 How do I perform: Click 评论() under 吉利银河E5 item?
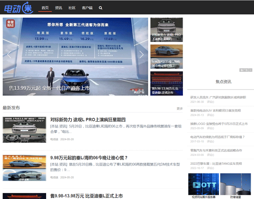point(210,115)
